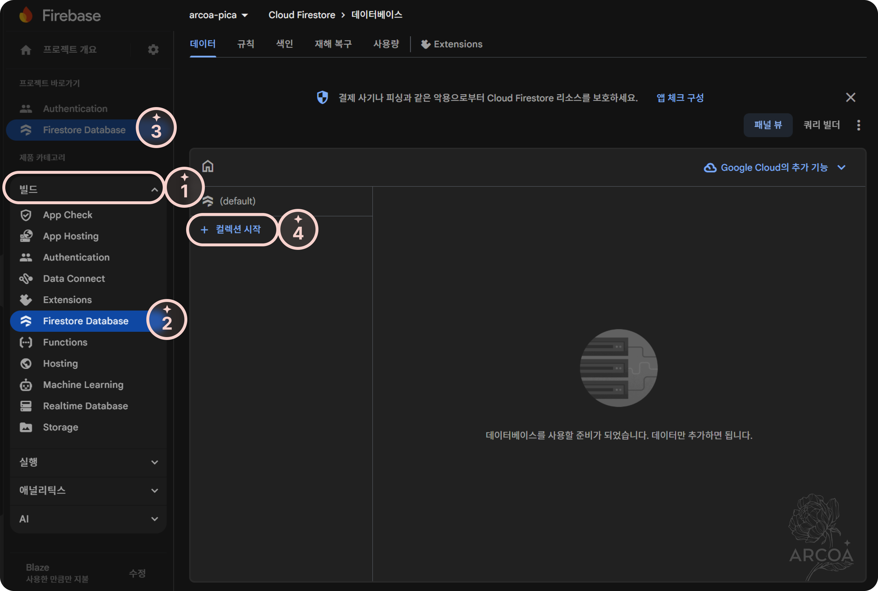The width and height of the screenshot is (878, 591).
Task: Open Data Connect from Build section
Action: coord(74,279)
